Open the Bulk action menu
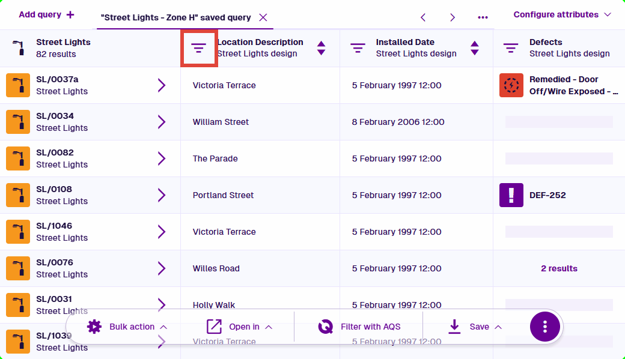Viewport: 625px width, 359px height. click(x=127, y=327)
